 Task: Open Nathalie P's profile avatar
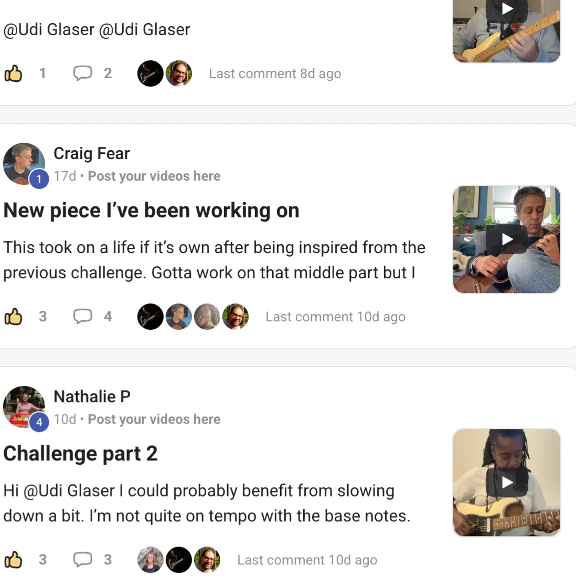tap(24, 406)
